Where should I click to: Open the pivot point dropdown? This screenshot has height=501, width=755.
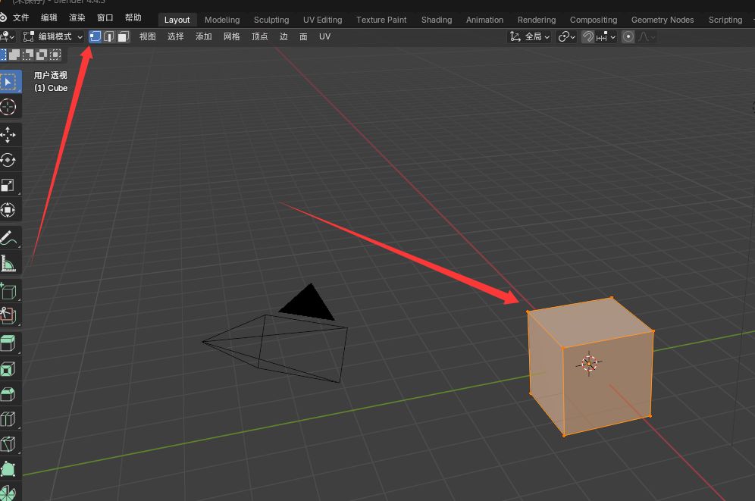tap(566, 36)
